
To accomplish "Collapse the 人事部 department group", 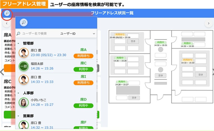I will [18, 93].
